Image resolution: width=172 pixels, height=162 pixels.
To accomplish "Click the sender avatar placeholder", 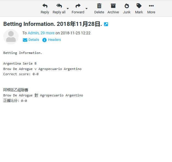I will [11, 37].
